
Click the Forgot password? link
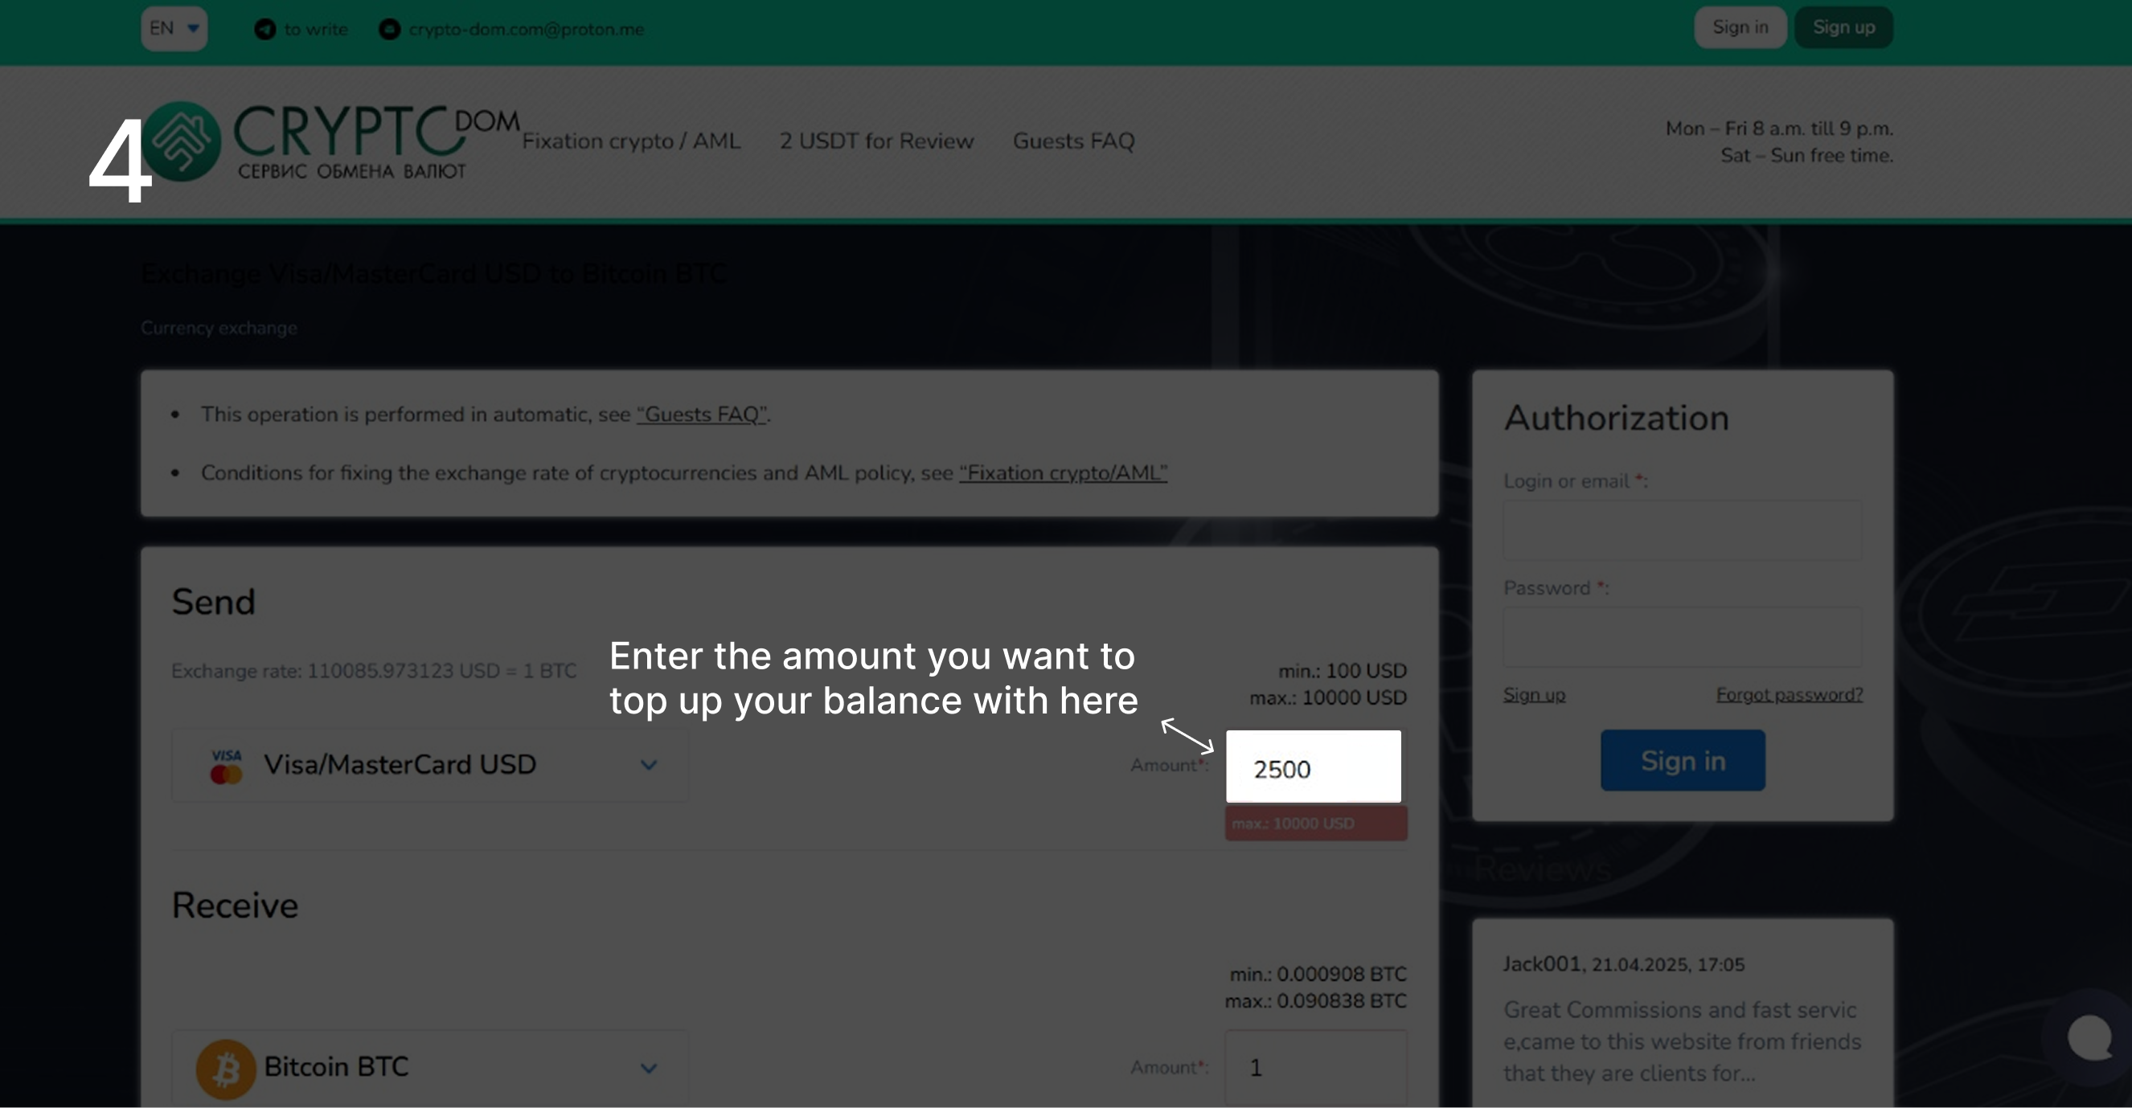point(1790,694)
